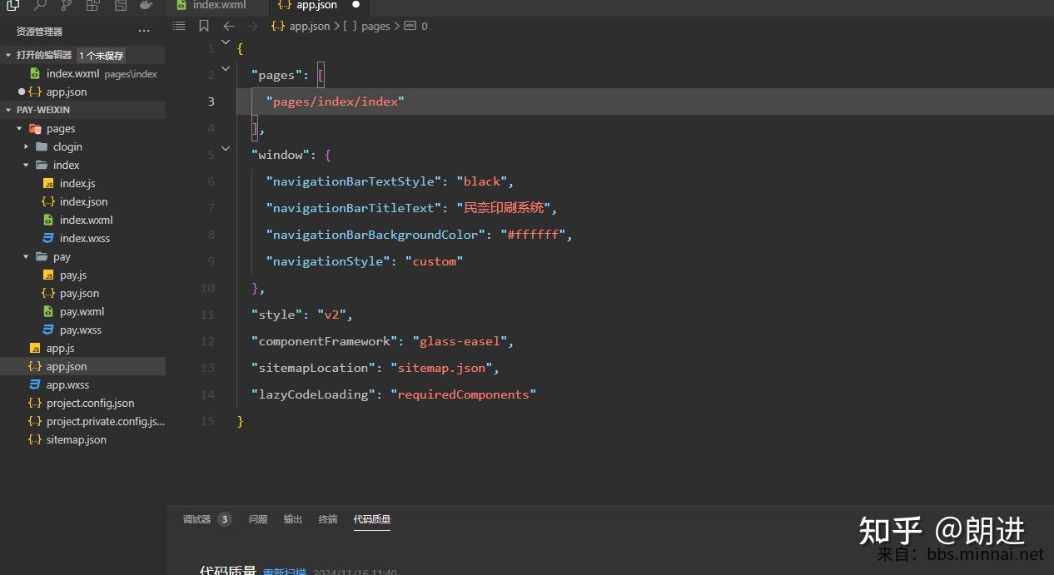Switch to the 问题 panel tab
The width and height of the screenshot is (1054, 575).
(258, 519)
